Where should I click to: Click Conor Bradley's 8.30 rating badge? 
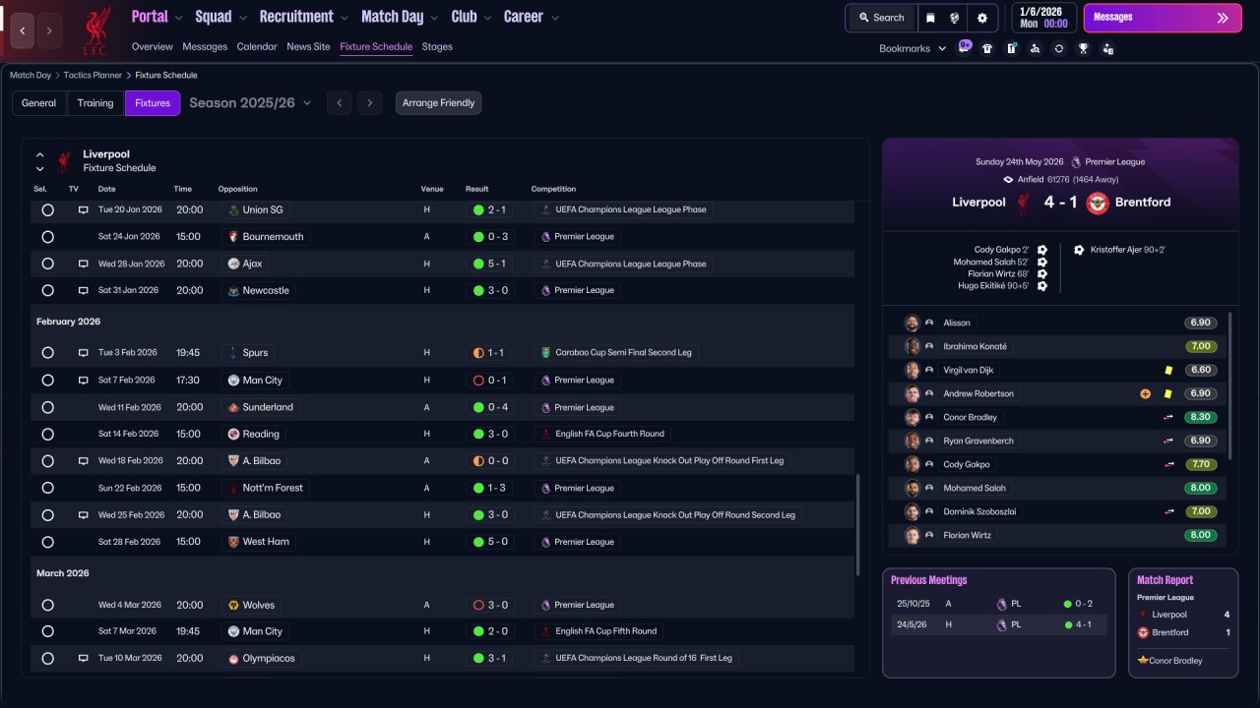point(1201,417)
